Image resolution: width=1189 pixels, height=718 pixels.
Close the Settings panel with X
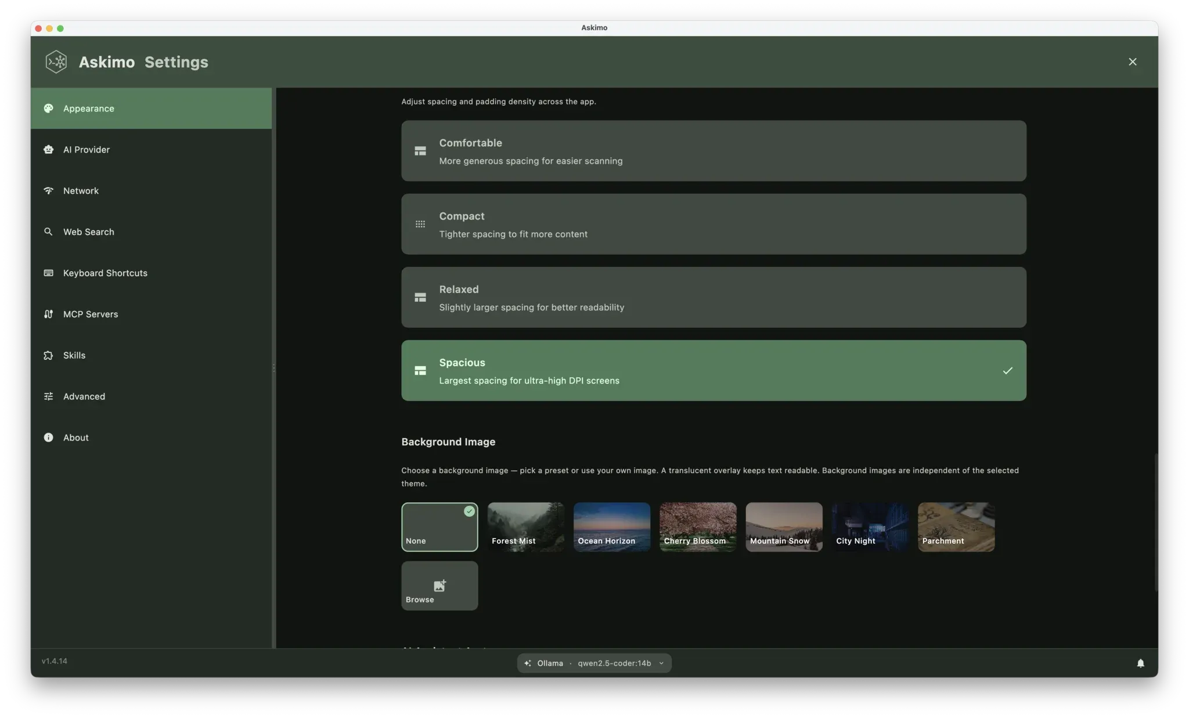tap(1132, 62)
